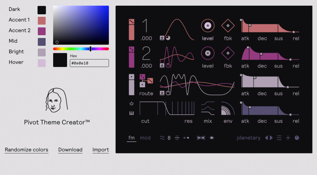Viewport: 317px width, 175px height.
Task: Toggle the filter keyboard tracking icon
Action: pos(132,113)
